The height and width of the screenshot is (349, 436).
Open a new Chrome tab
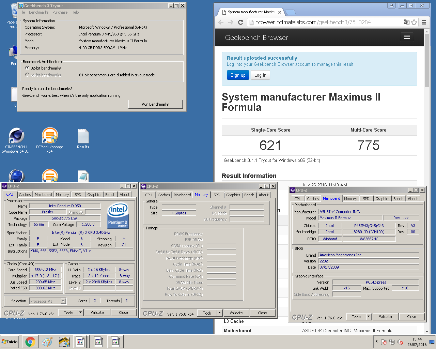point(290,12)
